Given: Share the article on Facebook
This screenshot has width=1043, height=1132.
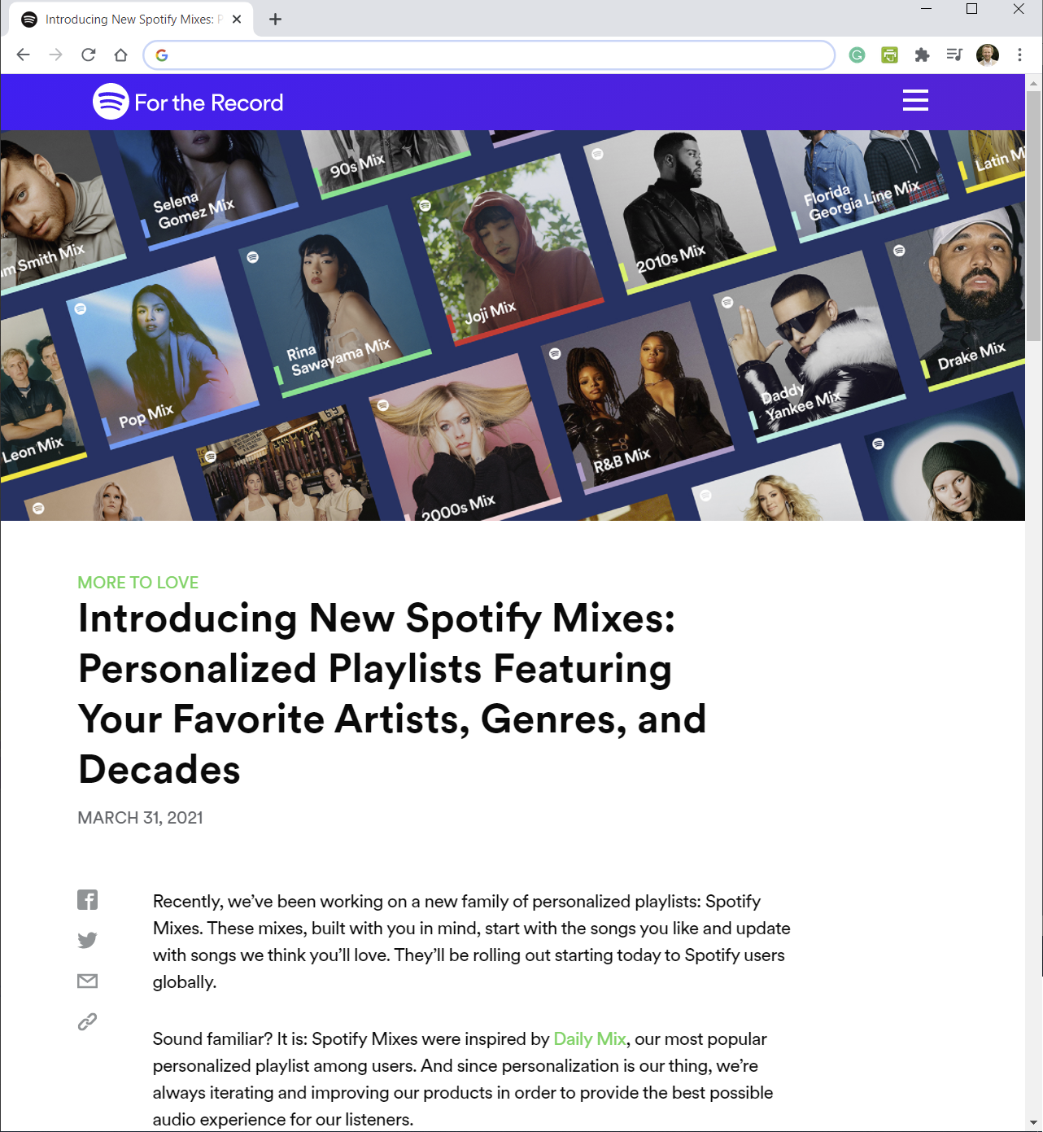Looking at the screenshot, I should click(87, 899).
